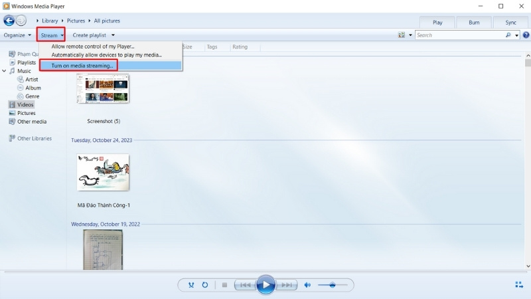Open the Organize dropdown menu
The height and width of the screenshot is (299, 531).
(x=17, y=35)
